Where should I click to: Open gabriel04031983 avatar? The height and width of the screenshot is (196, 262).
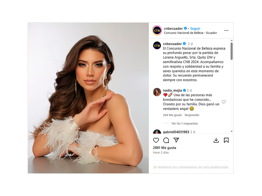coord(157,132)
